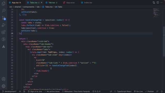165x93 pixels.
Task: Click setState(tabs) on line 27
Action: tap(29, 31)
